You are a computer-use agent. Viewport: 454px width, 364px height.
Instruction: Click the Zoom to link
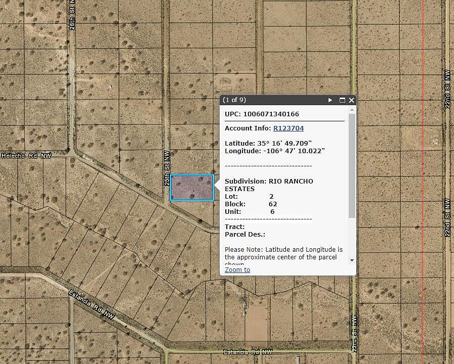click(x=237, y=270)
